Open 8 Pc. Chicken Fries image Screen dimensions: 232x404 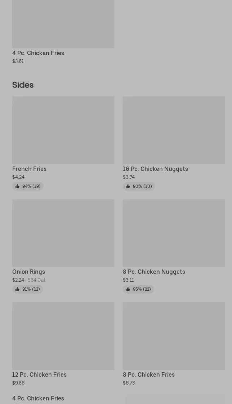[x=174, y=336]
